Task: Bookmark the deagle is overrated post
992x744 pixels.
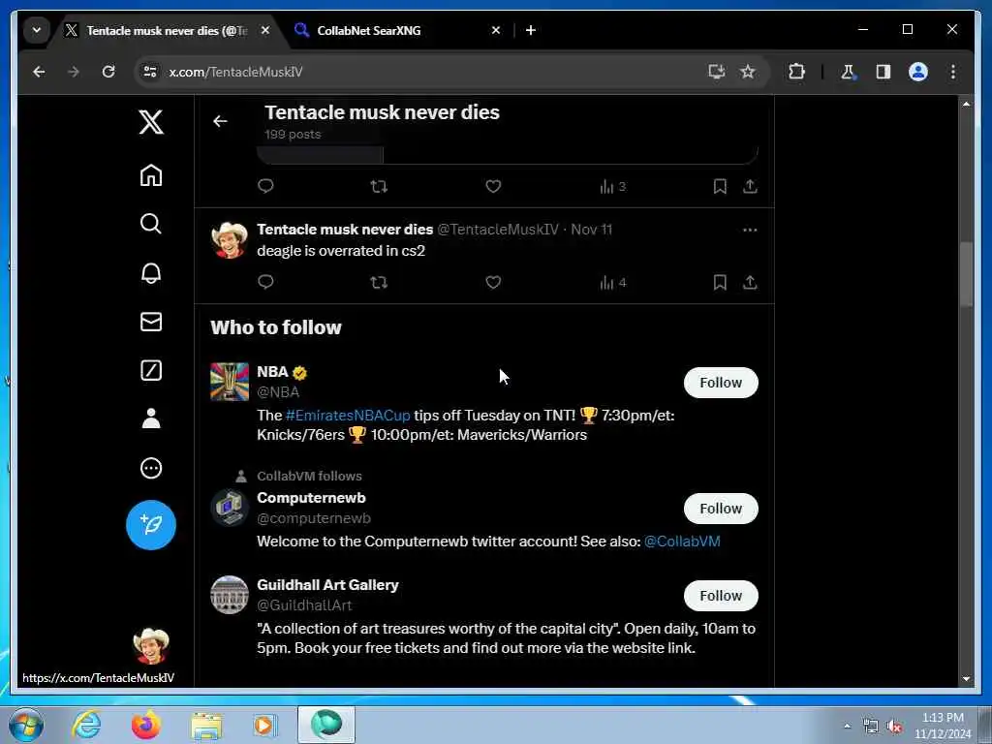Action: coord(720,282)
